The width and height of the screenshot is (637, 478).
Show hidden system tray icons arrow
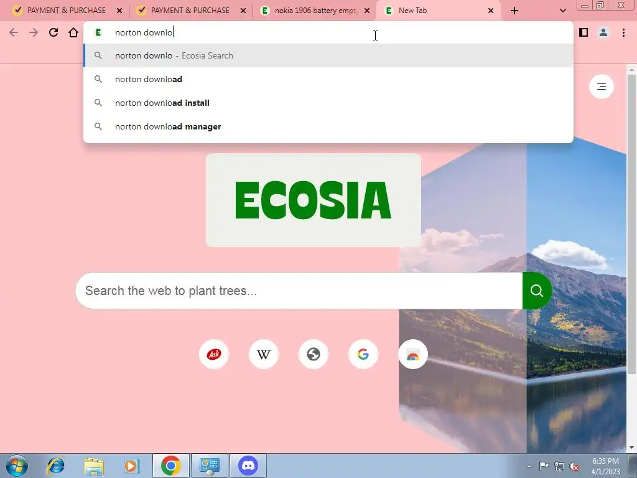529,466
